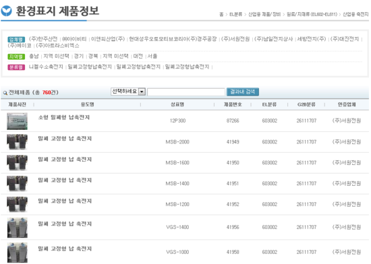Open the product photo for MSB-1600

(x=17, y=163)
